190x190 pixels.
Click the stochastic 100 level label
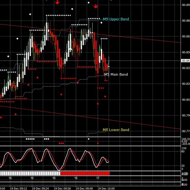tap(184, 148)
